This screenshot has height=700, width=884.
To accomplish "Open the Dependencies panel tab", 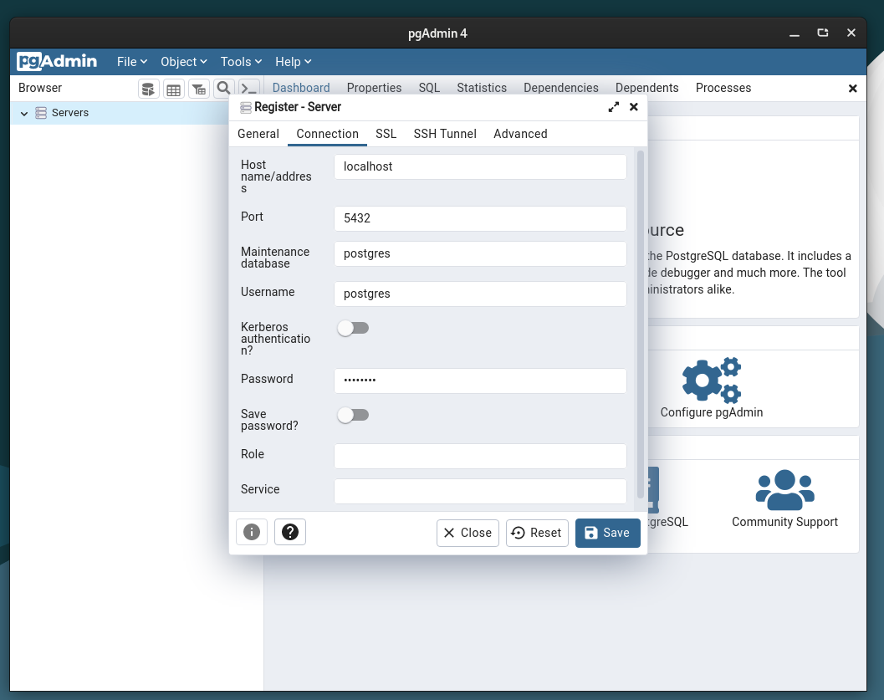I will pyautogui.click(x=561, y=88).
